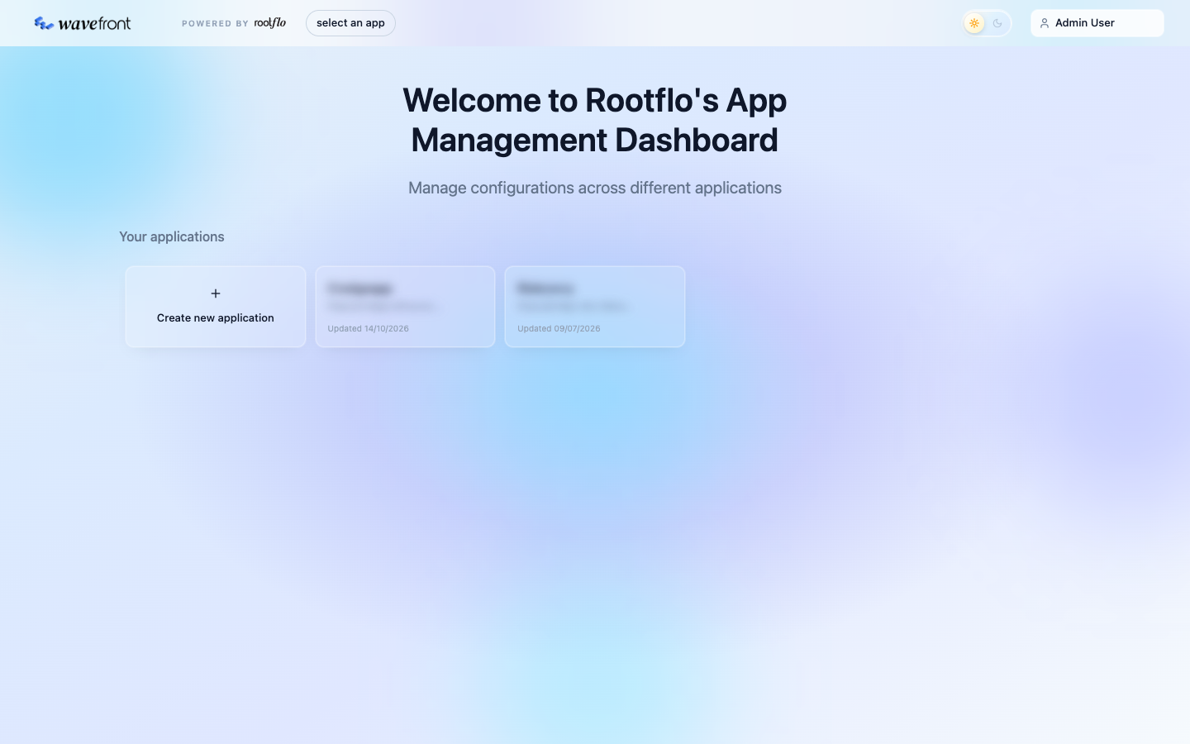Screen dimensions: 1190x744
Task: Open the rootflo logo link
Action: click(270, 23)
